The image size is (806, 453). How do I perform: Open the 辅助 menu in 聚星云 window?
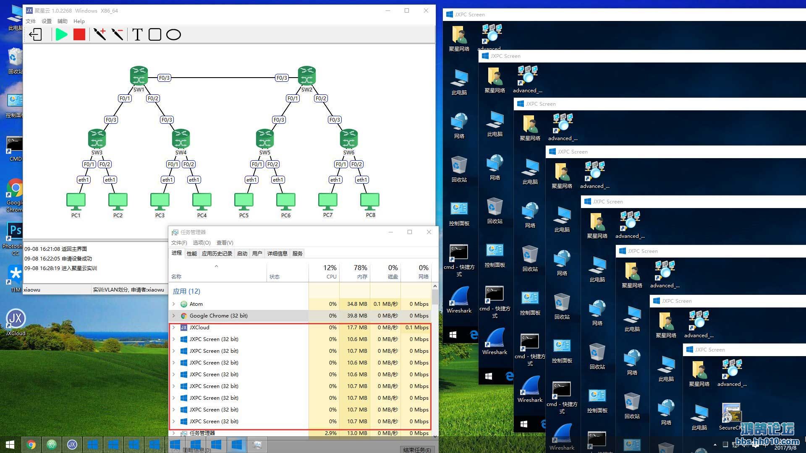coord(62,21)
